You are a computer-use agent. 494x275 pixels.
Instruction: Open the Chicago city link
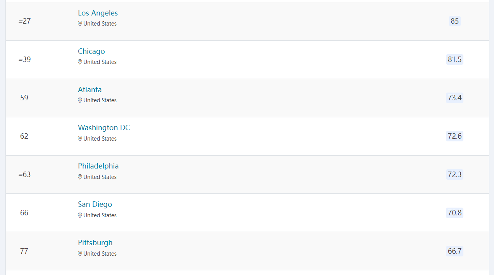coord(91,52)
